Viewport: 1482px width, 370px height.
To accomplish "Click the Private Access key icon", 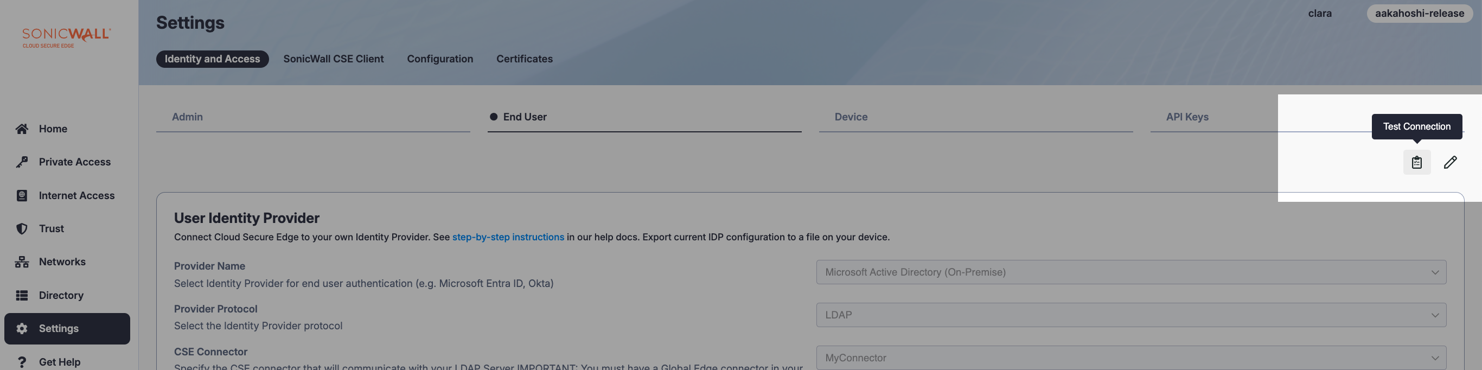I will tap(22, 162).
